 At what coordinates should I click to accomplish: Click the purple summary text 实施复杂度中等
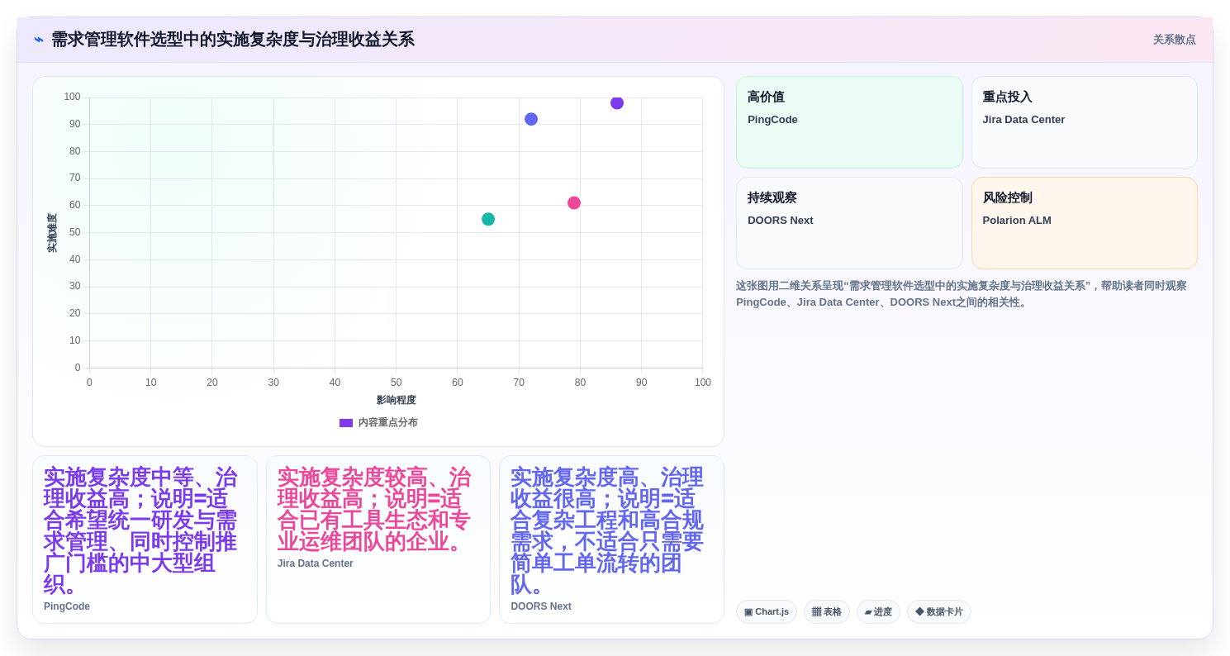coord(140,531)
